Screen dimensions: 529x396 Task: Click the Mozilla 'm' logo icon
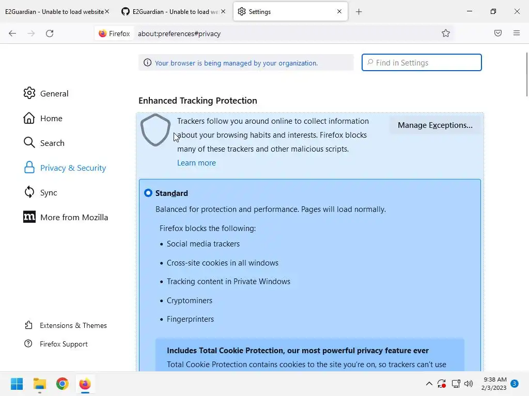(x=29, y=217)
